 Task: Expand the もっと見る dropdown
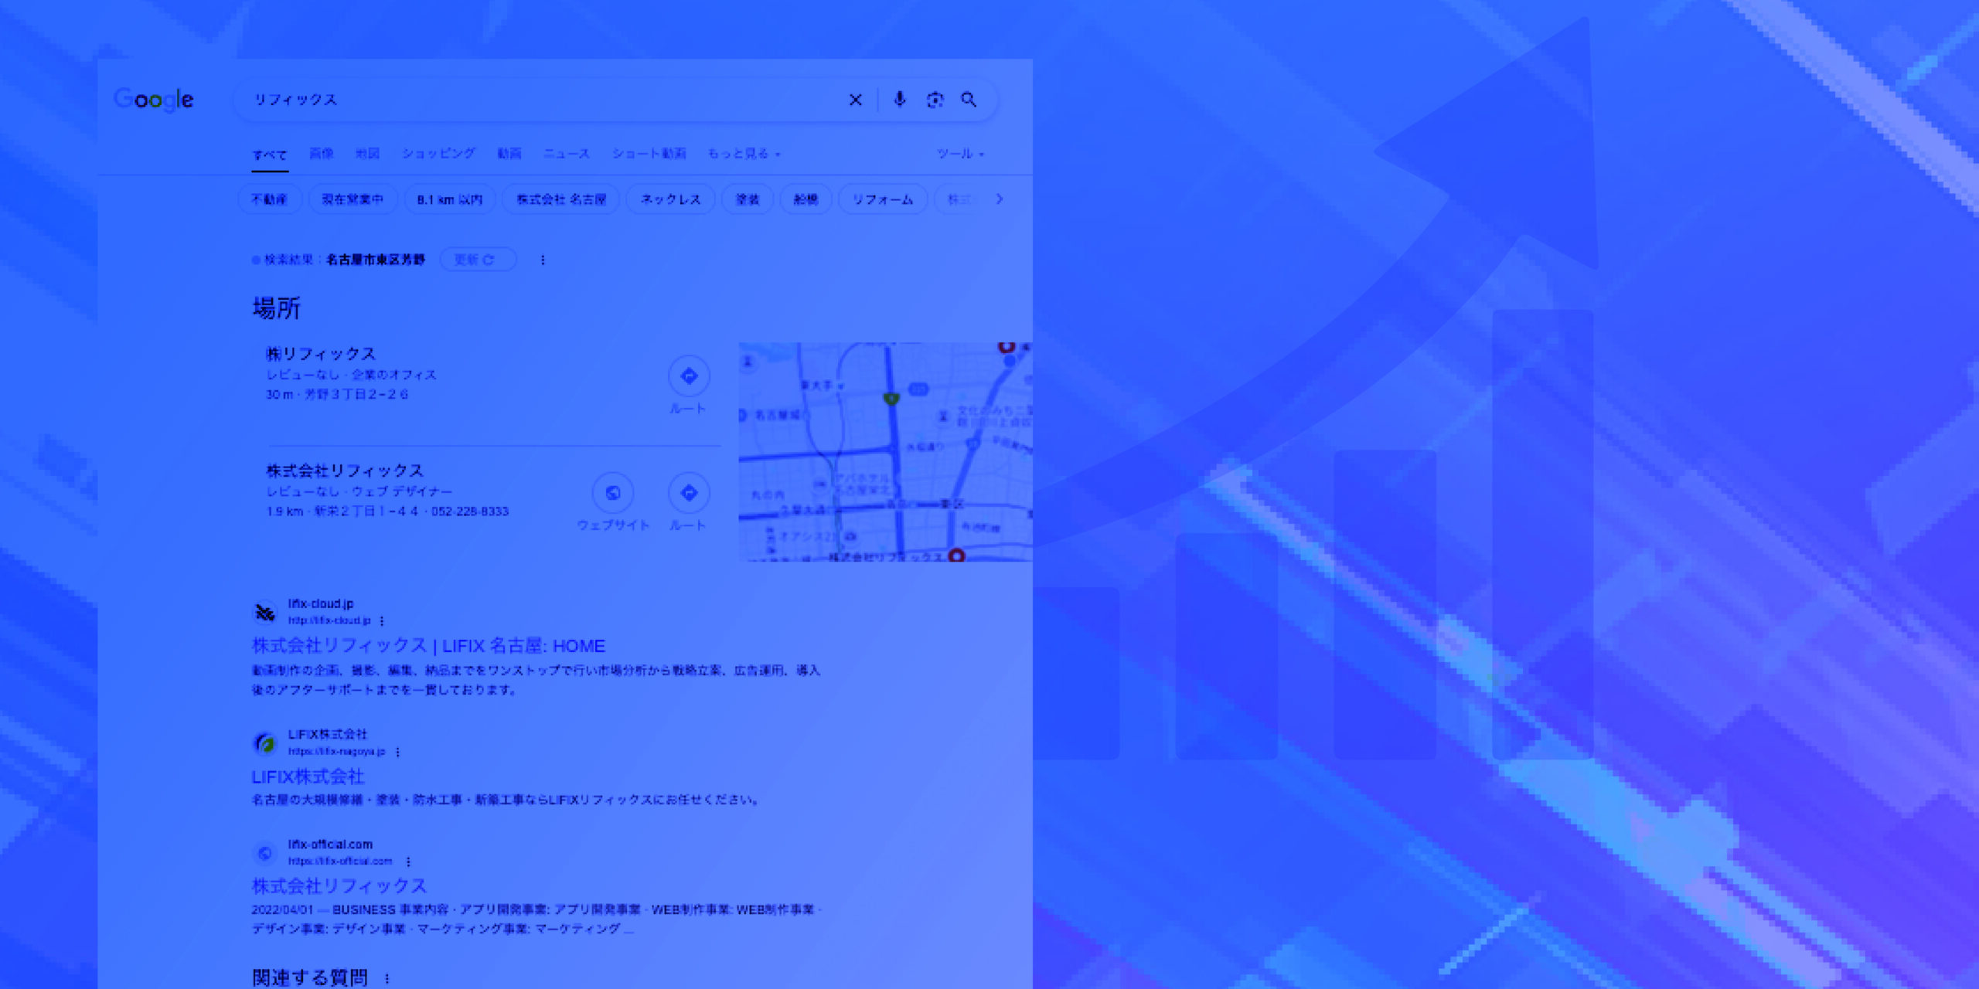[744, 154]
